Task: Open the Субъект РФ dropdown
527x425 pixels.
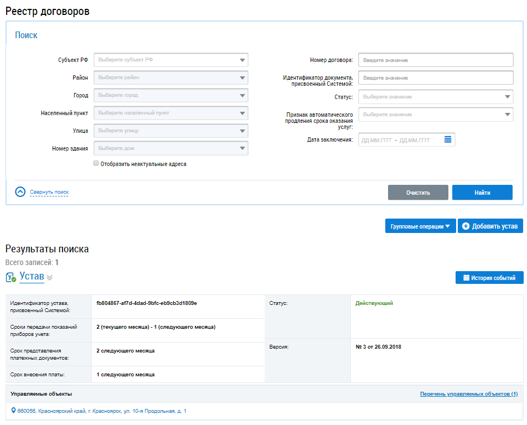Action: [x=170, y=60]
